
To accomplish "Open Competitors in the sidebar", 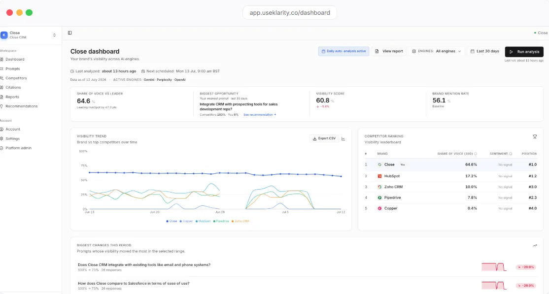I will [x=16, y=78].
